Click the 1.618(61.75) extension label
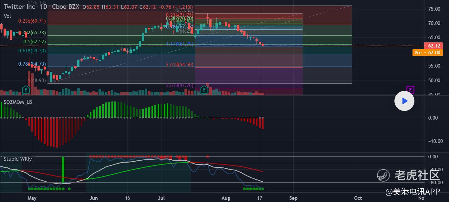The image size is (449, 202). [x=180, y=44]
